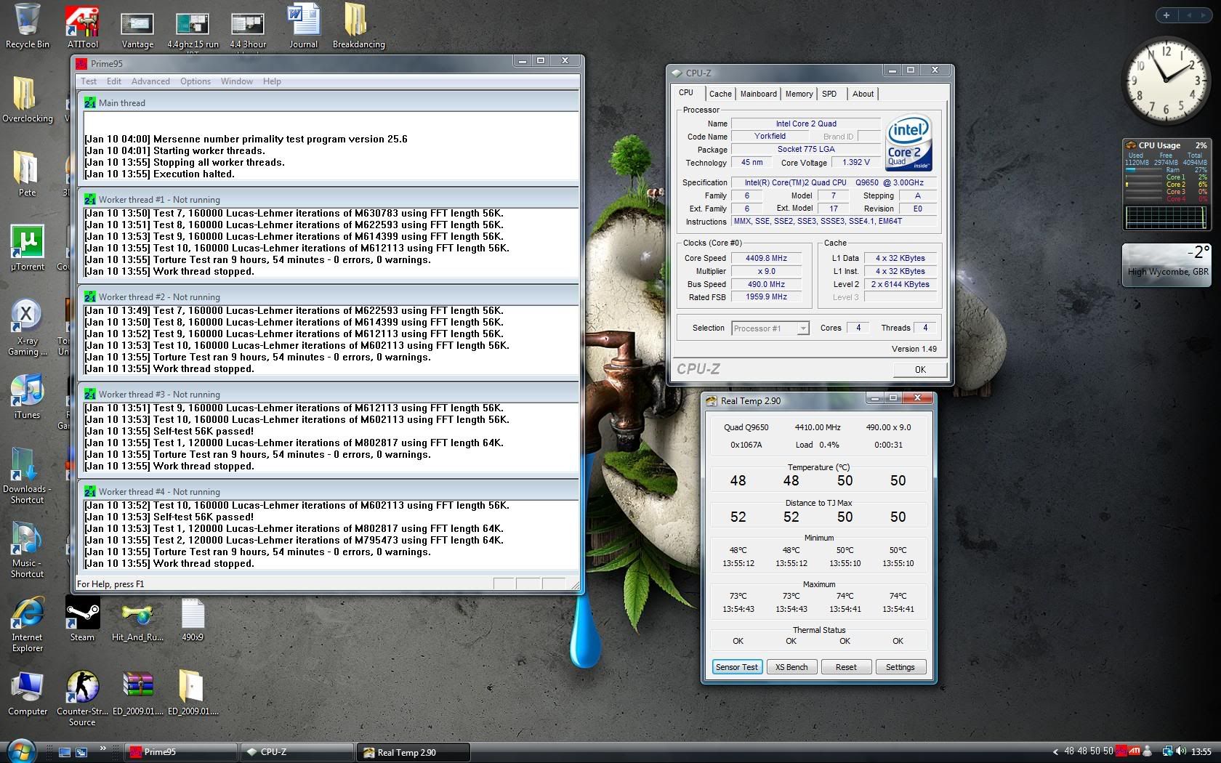The width and height of the screenshot is (1221, 763).
Task: Launch Counter-Strike Source shortcut
Action: click(82, 699)
